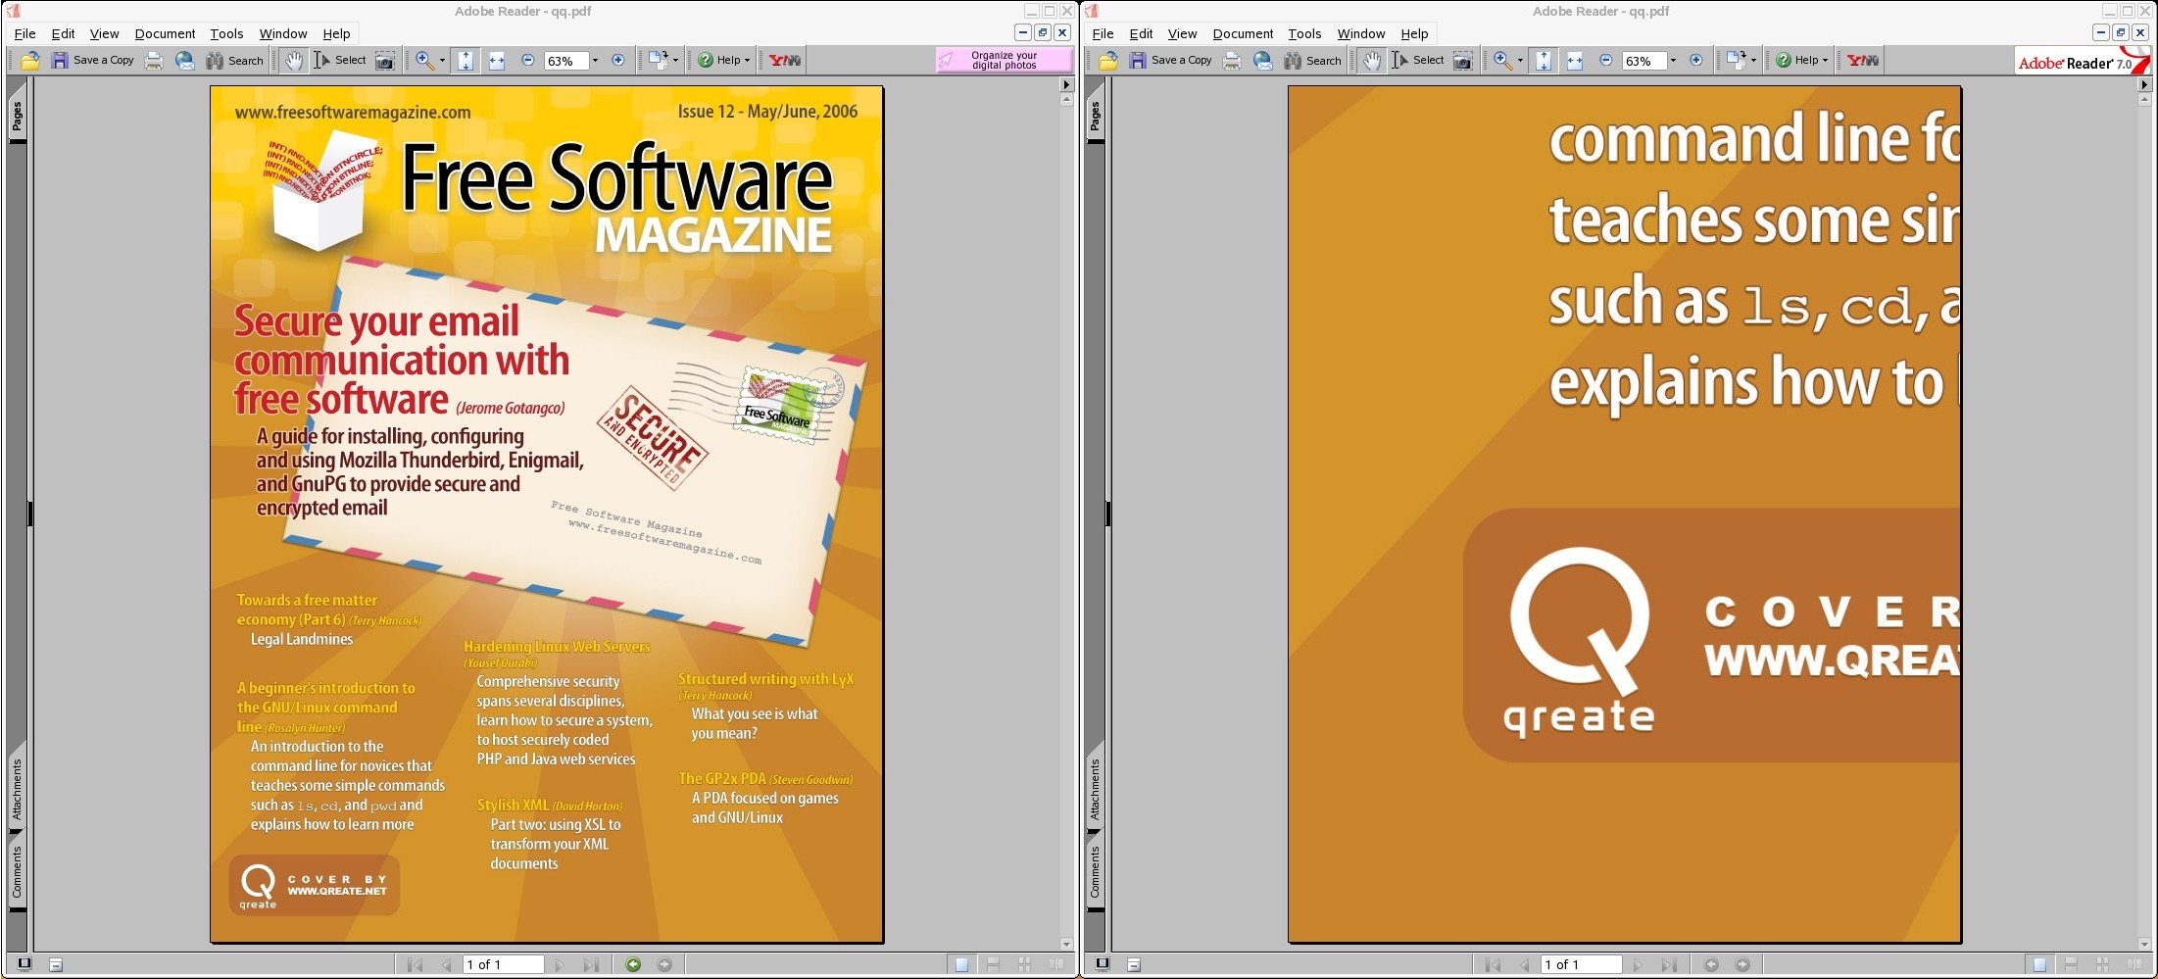Viewport: 2158px width, 979px height.
Task: Click page number field '1 of 1' in left window
Action: (504, 965)
